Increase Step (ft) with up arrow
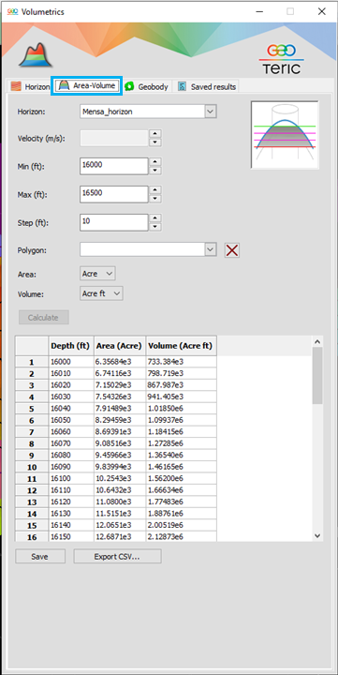The height and width of the screenshot is (675, 338). (155, 218)
